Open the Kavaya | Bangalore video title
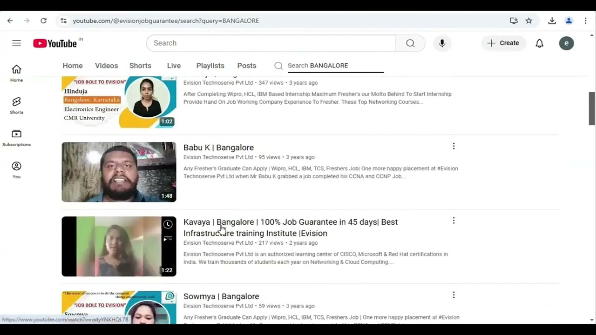 pyautogui.click(x=291, y=228)
